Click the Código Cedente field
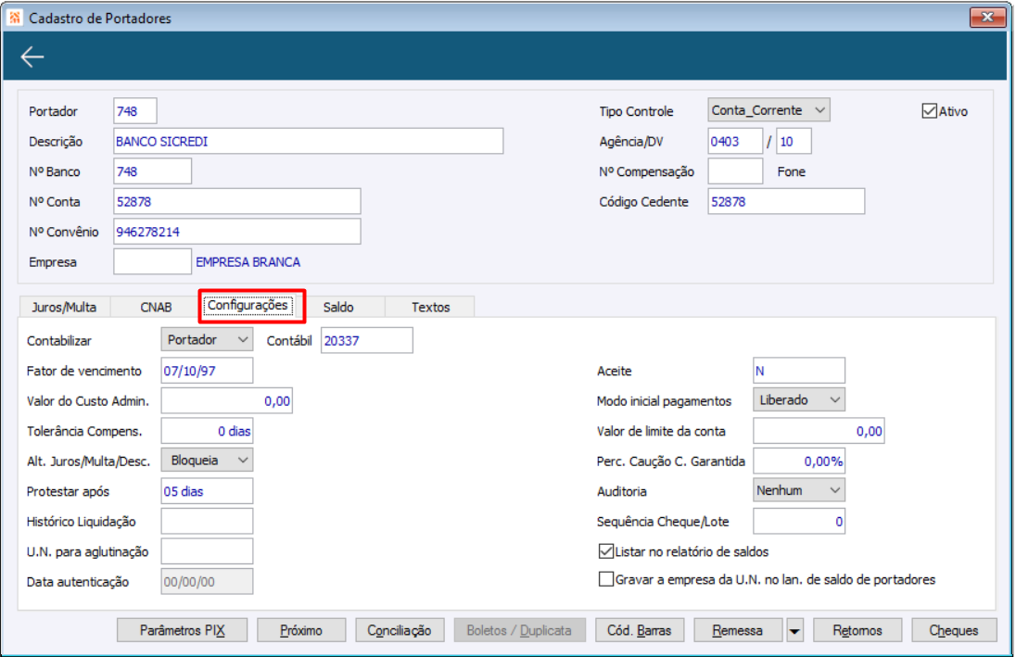The width and height of the screenshot is (1016, 657). [x=786, y=201]
